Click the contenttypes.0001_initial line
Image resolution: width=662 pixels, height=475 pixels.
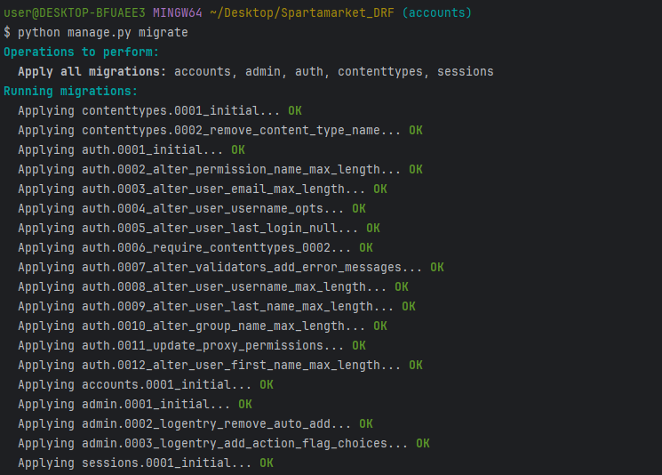coord(160,110)
